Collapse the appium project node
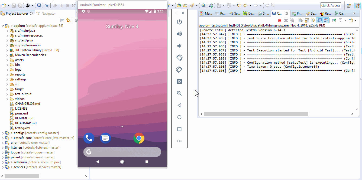This screenshot has height=180, width=362. coord(3,26)
